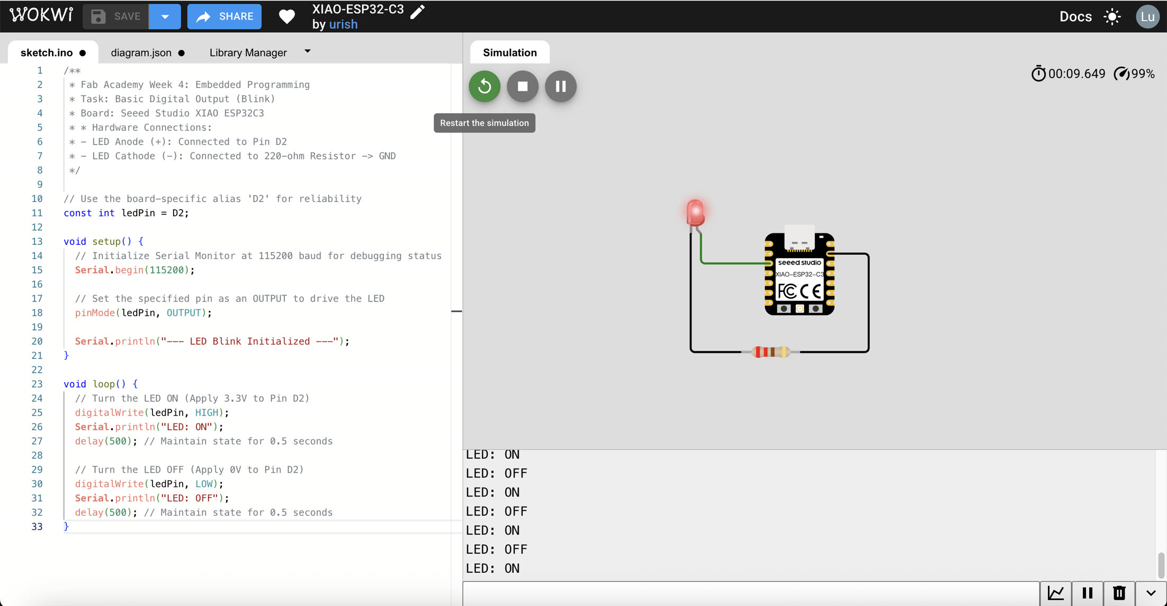Image resolution: width=1167 pixels, height=606 pixels.
Task: Switch to the diagram.json tab
Action: pyautogui.click(x=141, y=52)
